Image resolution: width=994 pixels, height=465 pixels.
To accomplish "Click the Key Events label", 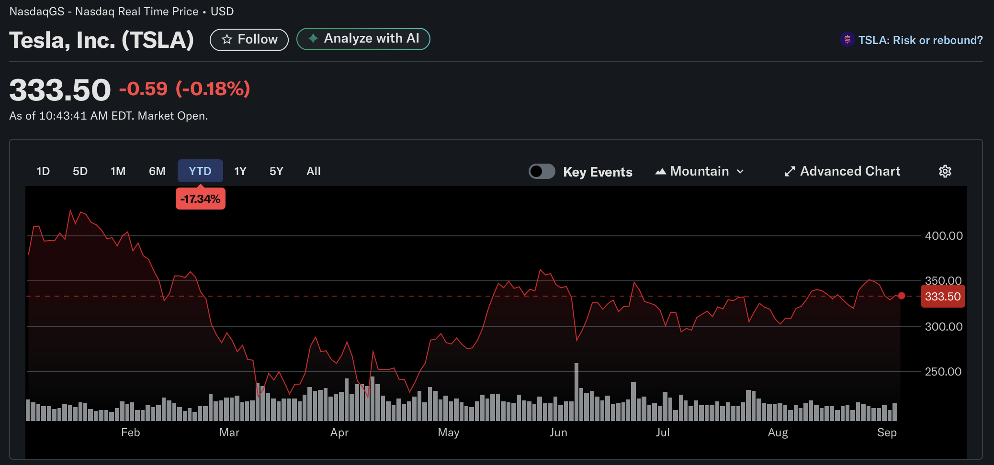I will point(598,172).
